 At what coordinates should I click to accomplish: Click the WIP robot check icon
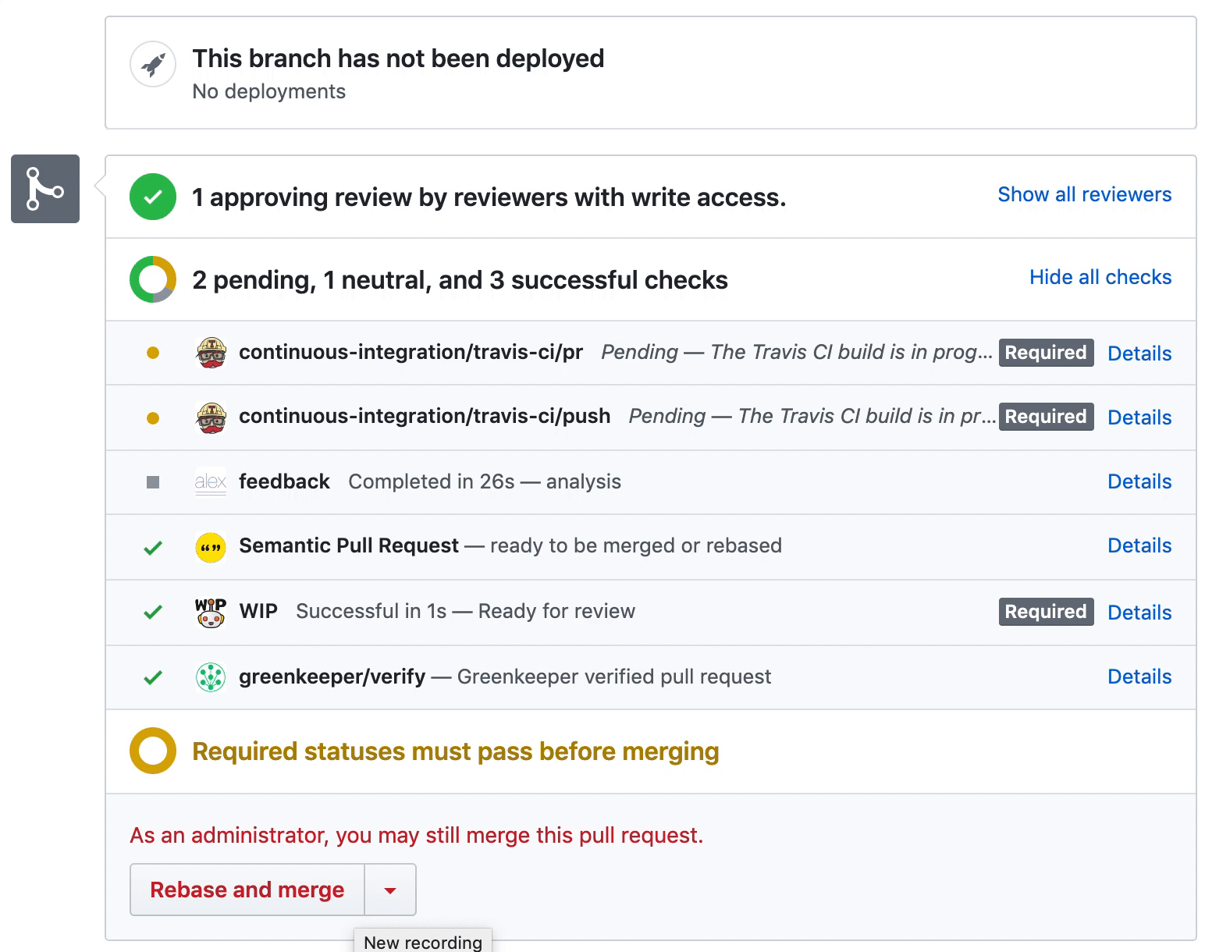point(209,612)
